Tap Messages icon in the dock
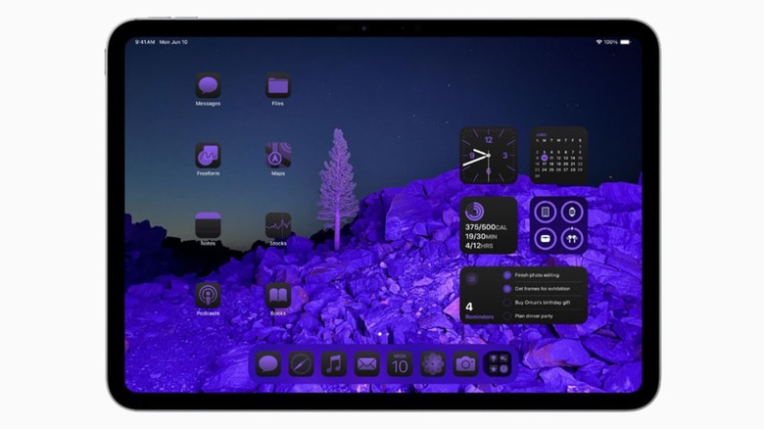Screen dimensions: 764x429 [x=268, y=364]
